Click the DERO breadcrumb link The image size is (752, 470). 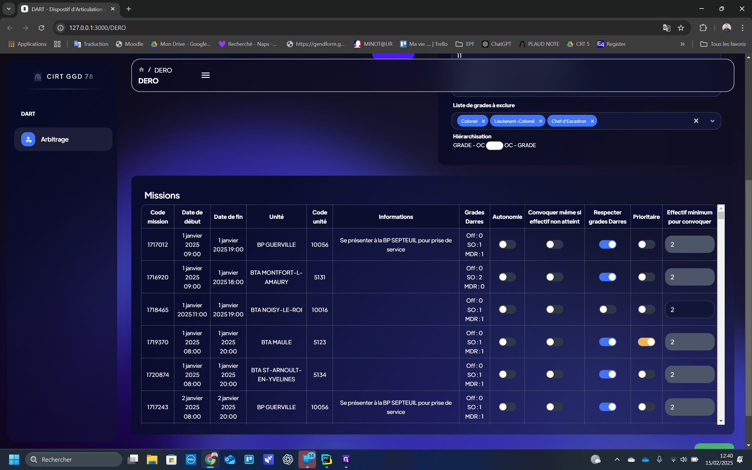tap(163, 70)
